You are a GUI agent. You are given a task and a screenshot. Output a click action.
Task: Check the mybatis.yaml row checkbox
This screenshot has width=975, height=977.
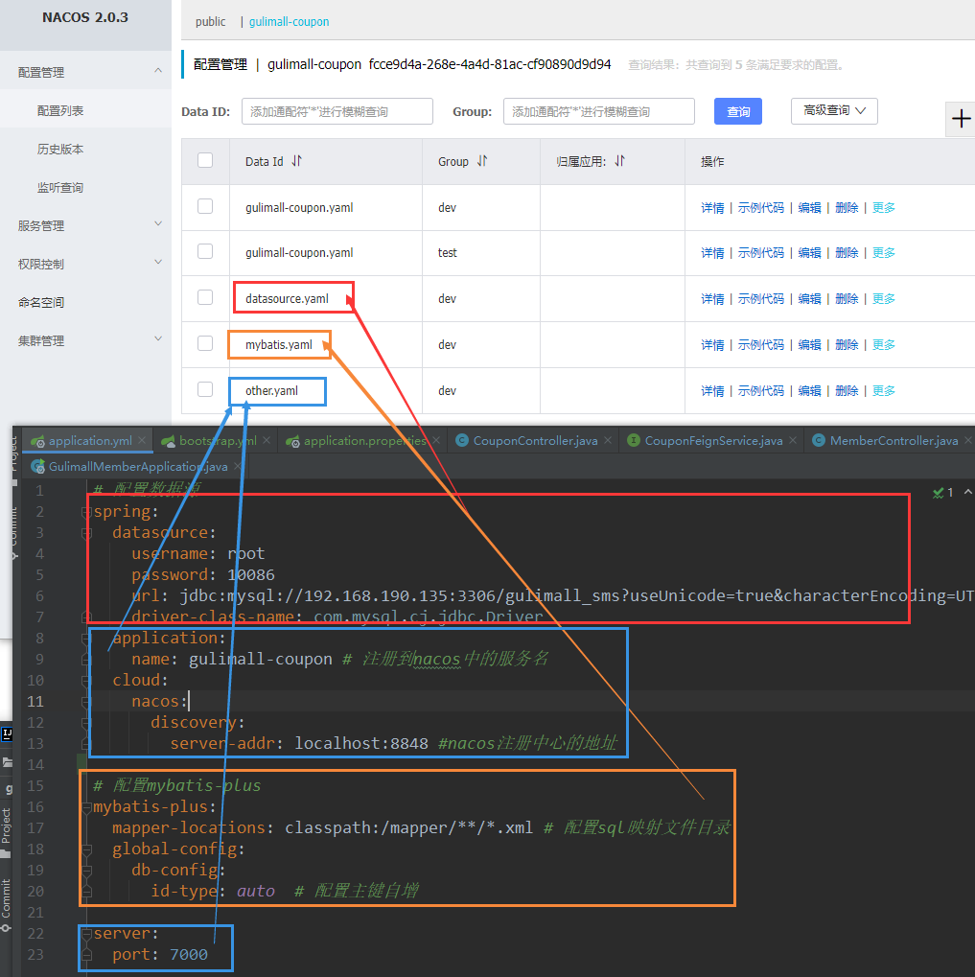(205, 344)
